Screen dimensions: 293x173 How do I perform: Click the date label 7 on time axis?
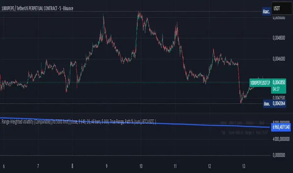[x=38, y=166]
